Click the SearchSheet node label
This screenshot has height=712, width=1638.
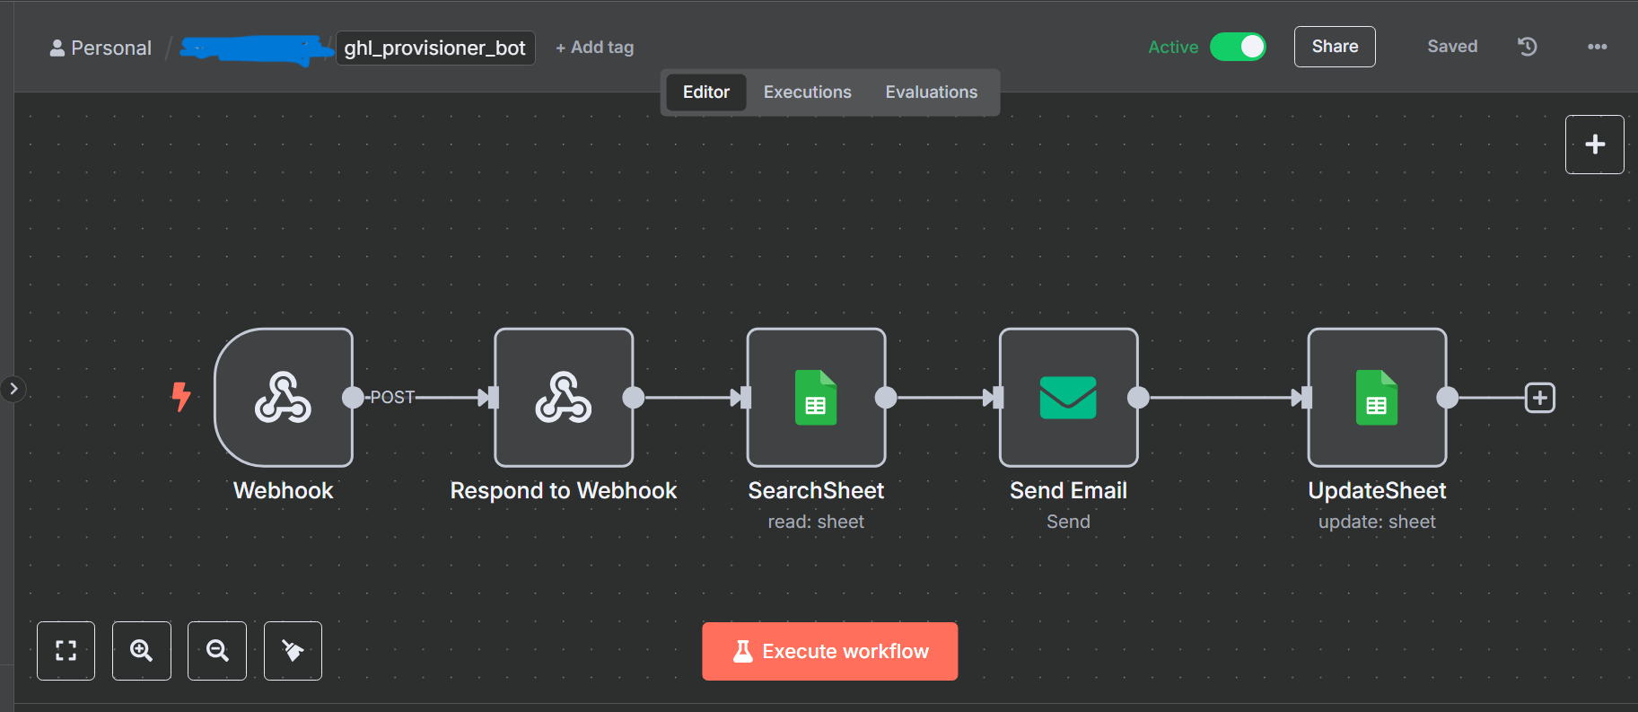pyautogui.click(x=816, y=490)
